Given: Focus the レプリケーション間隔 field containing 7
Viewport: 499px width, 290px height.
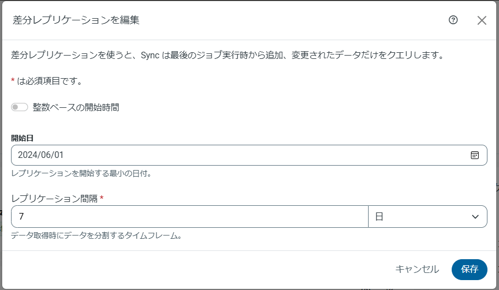Looking at the screenshot, I should tap(189, 217).
